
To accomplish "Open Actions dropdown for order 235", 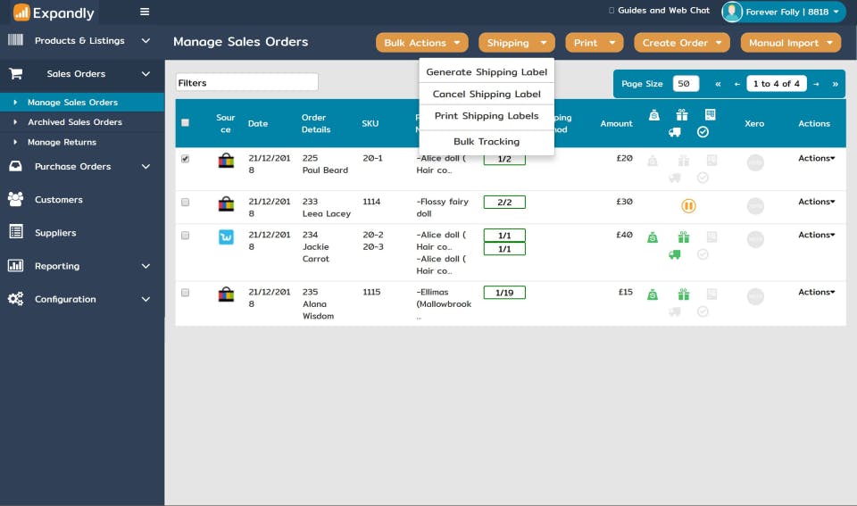I will (817, 292).
